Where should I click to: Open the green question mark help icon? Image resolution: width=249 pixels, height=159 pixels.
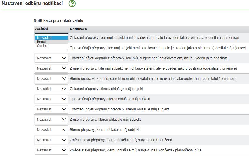point(72,3)
